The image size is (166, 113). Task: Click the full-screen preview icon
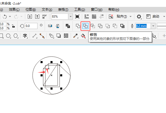(x=77, y=17)
